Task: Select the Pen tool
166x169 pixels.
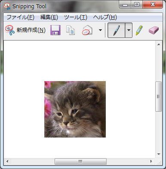Action: [x=116, y=30]
